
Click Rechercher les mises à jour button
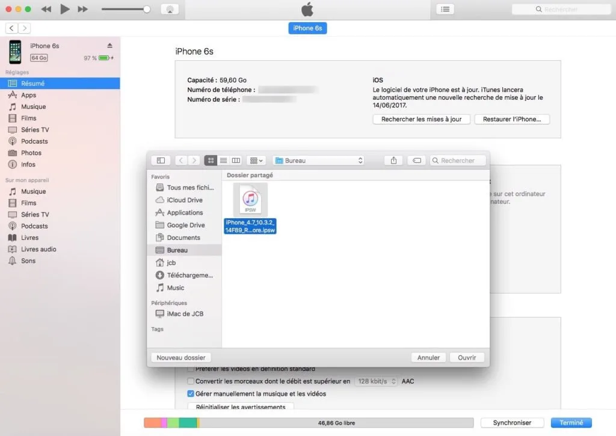click(421, 119)
